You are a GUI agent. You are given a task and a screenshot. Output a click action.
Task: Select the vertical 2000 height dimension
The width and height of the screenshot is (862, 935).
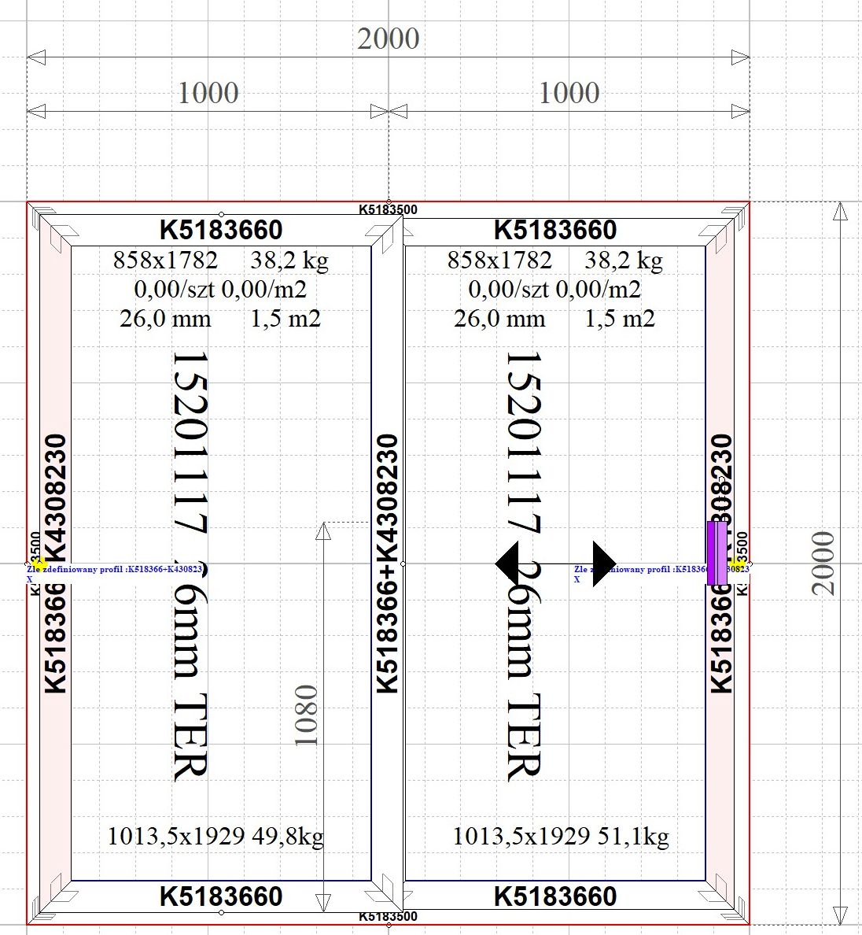point(823,564)
